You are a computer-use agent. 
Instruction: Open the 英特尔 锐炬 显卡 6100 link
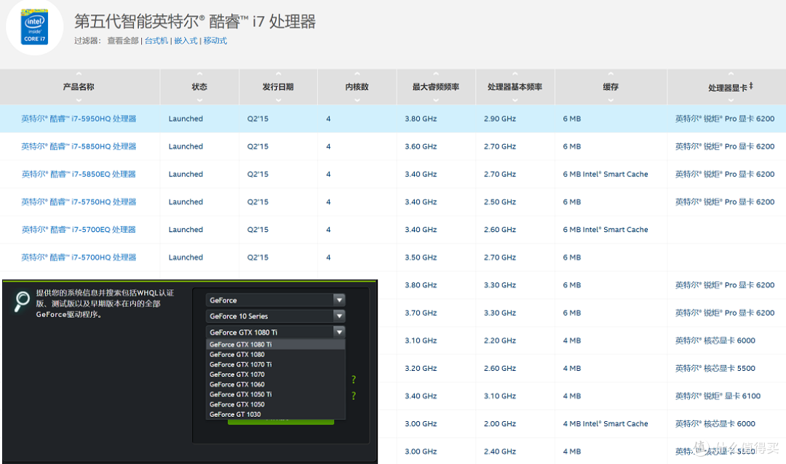(718, 396)
